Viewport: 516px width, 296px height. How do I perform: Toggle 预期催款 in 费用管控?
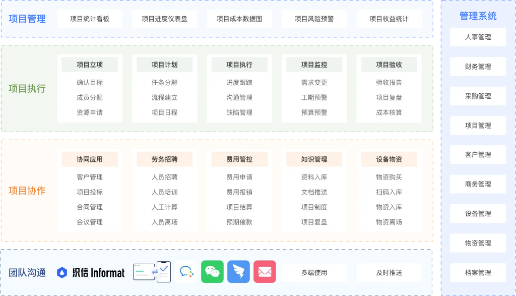[239, 222]
